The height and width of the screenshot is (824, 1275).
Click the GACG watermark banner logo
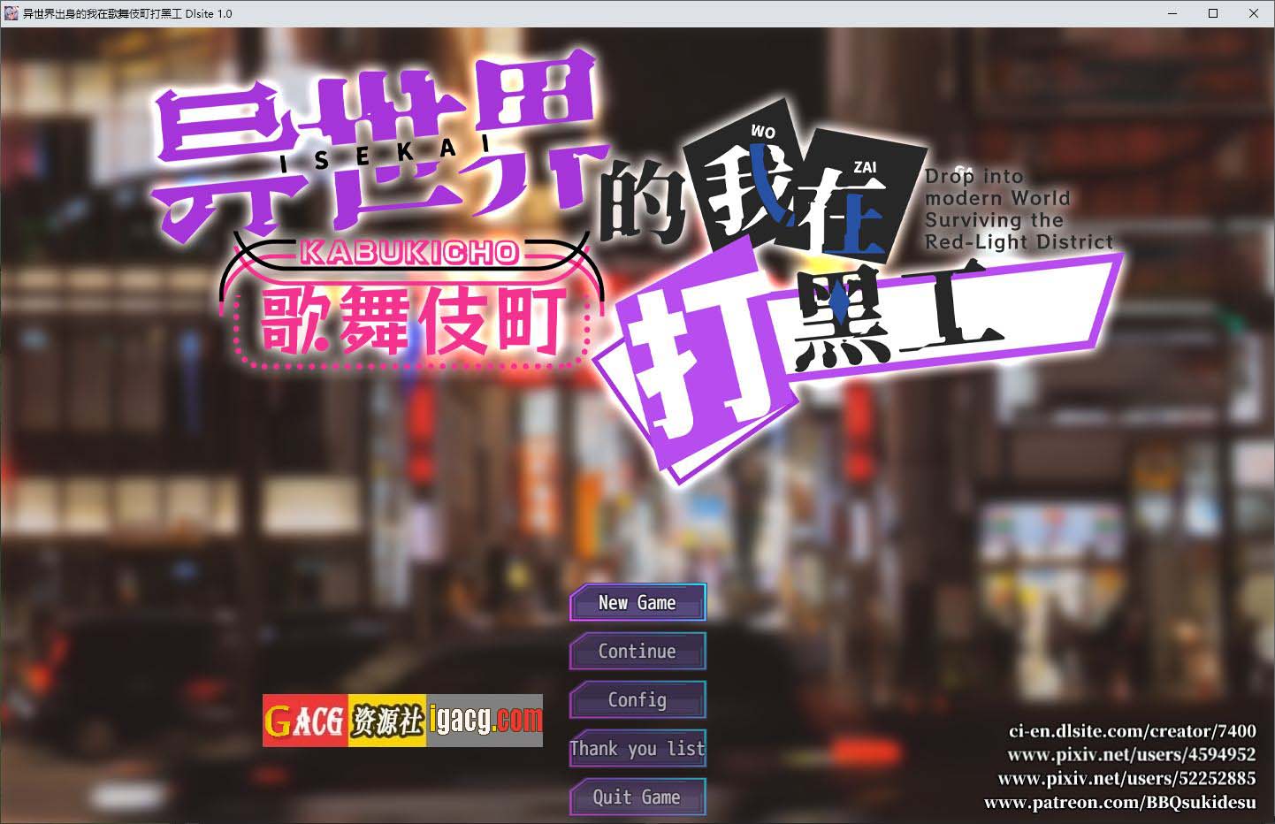point(402,721)
